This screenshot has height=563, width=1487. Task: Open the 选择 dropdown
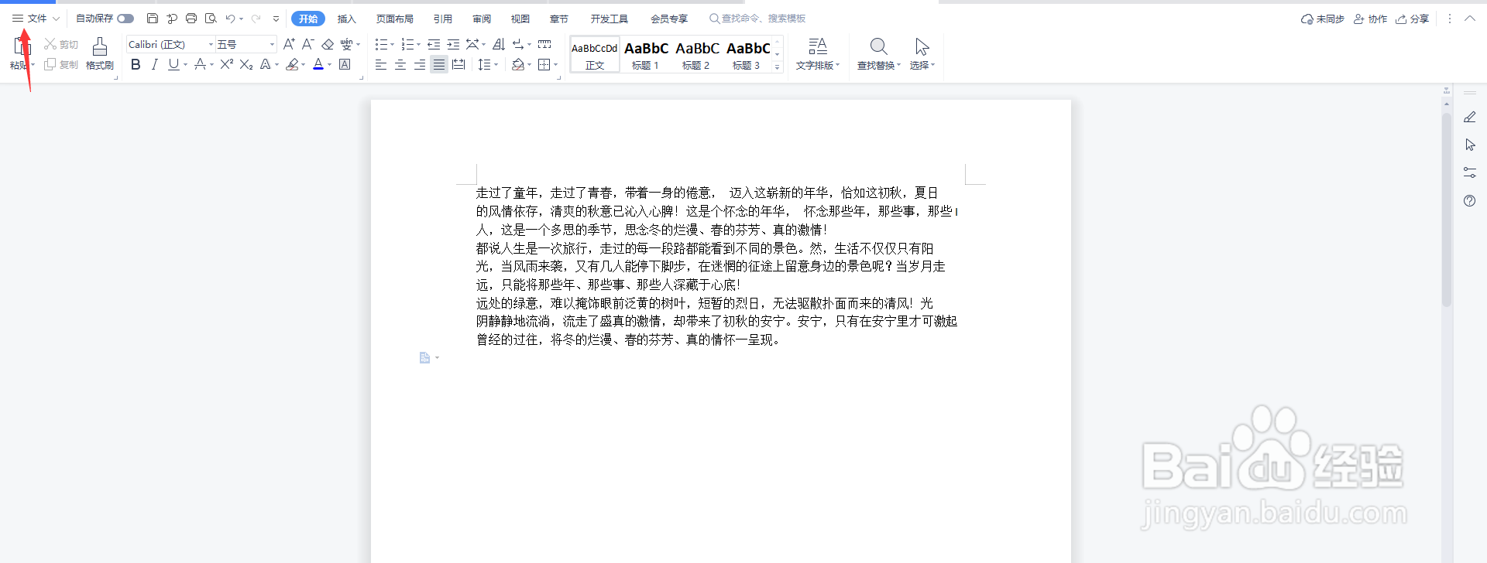922,54
